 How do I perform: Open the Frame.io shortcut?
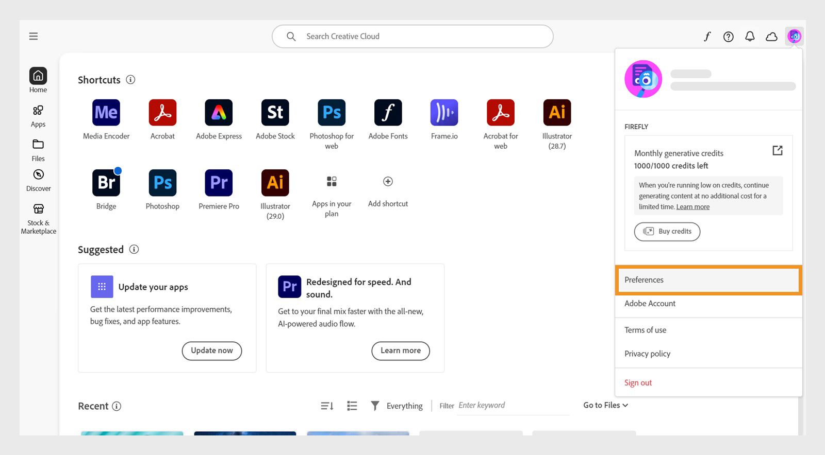point(444,113)
